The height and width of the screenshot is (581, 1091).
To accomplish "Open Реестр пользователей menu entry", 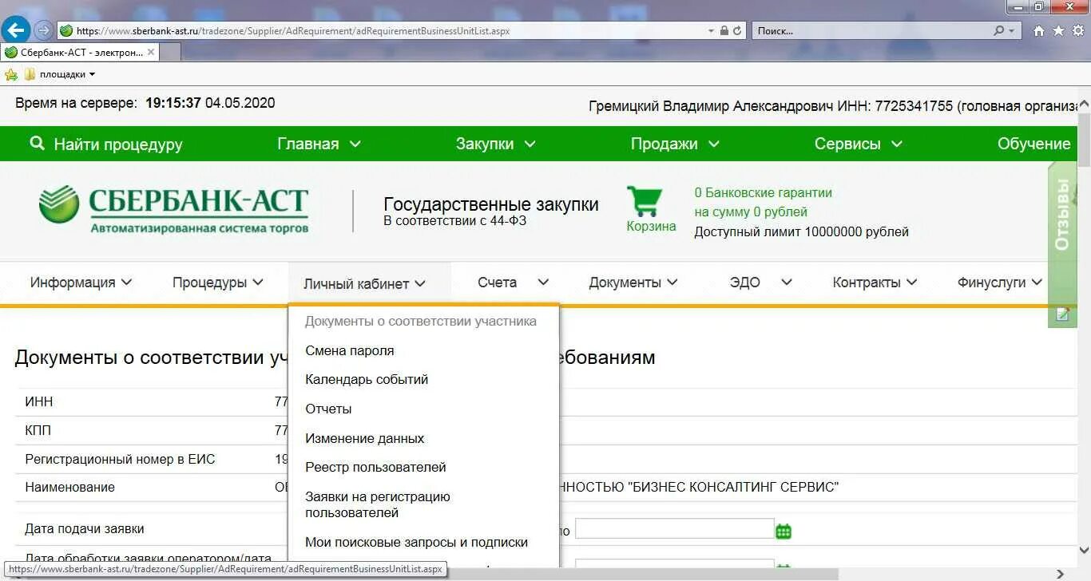I will tap(375, 468).
